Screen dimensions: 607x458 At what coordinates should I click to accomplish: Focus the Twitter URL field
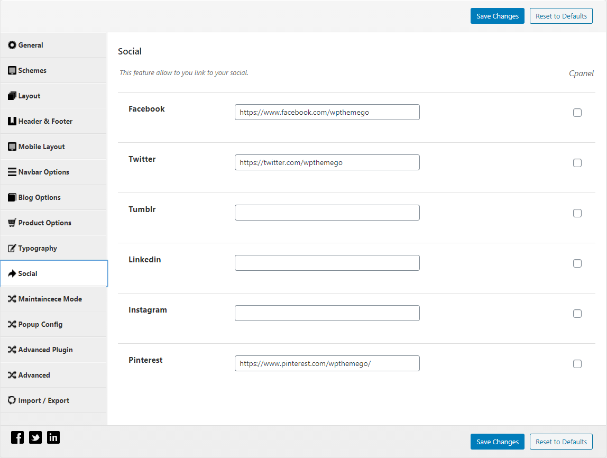point(327,162)
